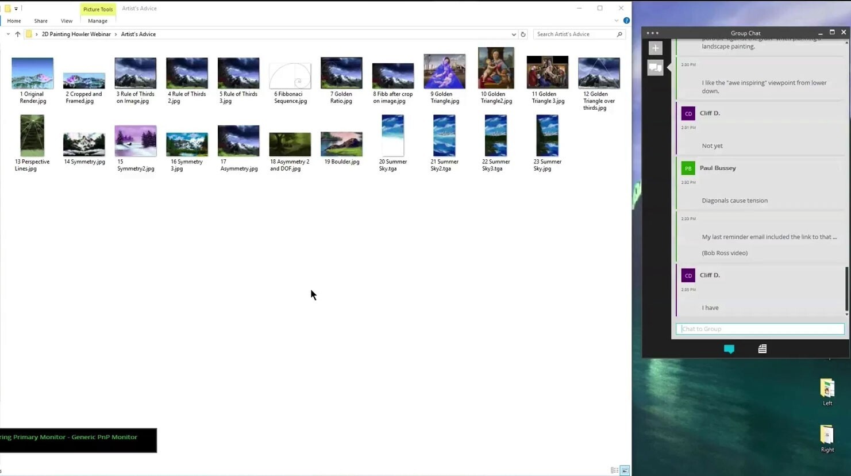Expand the ribbon using the chevron
The height and width of the screenshot is (476, 851).
pyautogui.click(x=617, y=21)
